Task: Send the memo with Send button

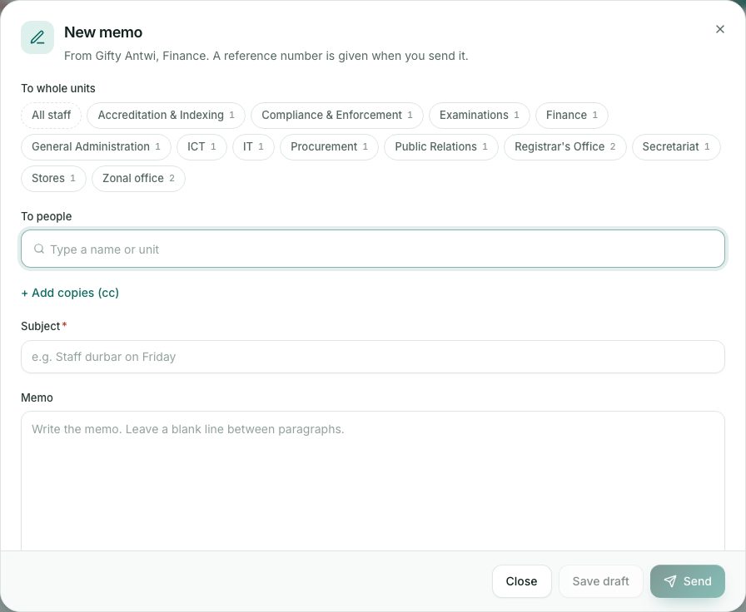Action: [x=688, y=581]
